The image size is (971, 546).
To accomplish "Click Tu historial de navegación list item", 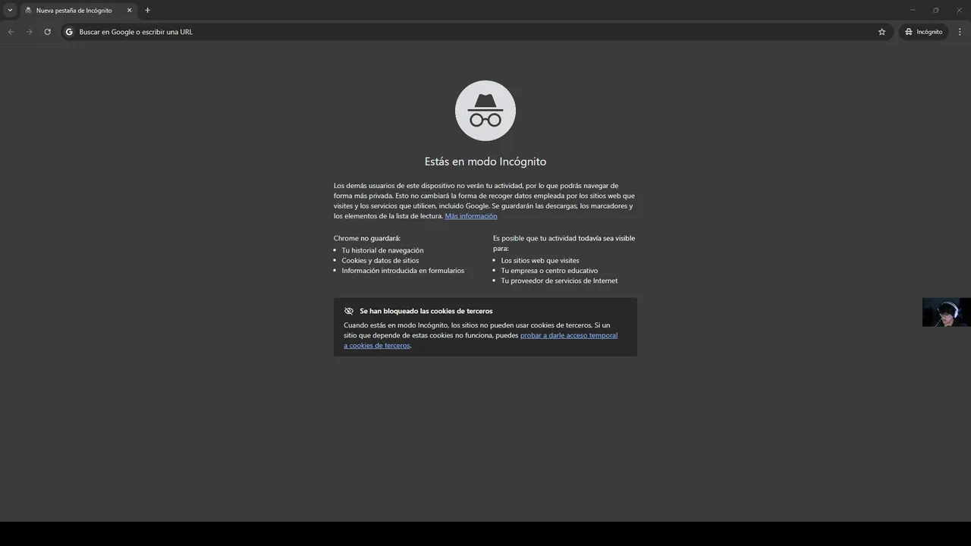I will pyautogui.click(x=382, y=250).
